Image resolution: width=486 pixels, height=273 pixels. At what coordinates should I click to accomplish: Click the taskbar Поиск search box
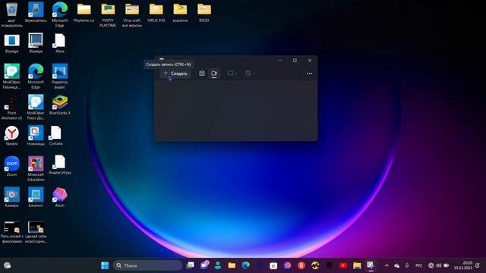(147, 265)
